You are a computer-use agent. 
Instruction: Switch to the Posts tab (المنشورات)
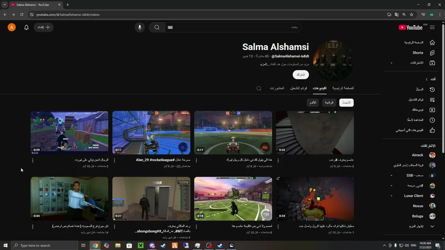(277, 88)
